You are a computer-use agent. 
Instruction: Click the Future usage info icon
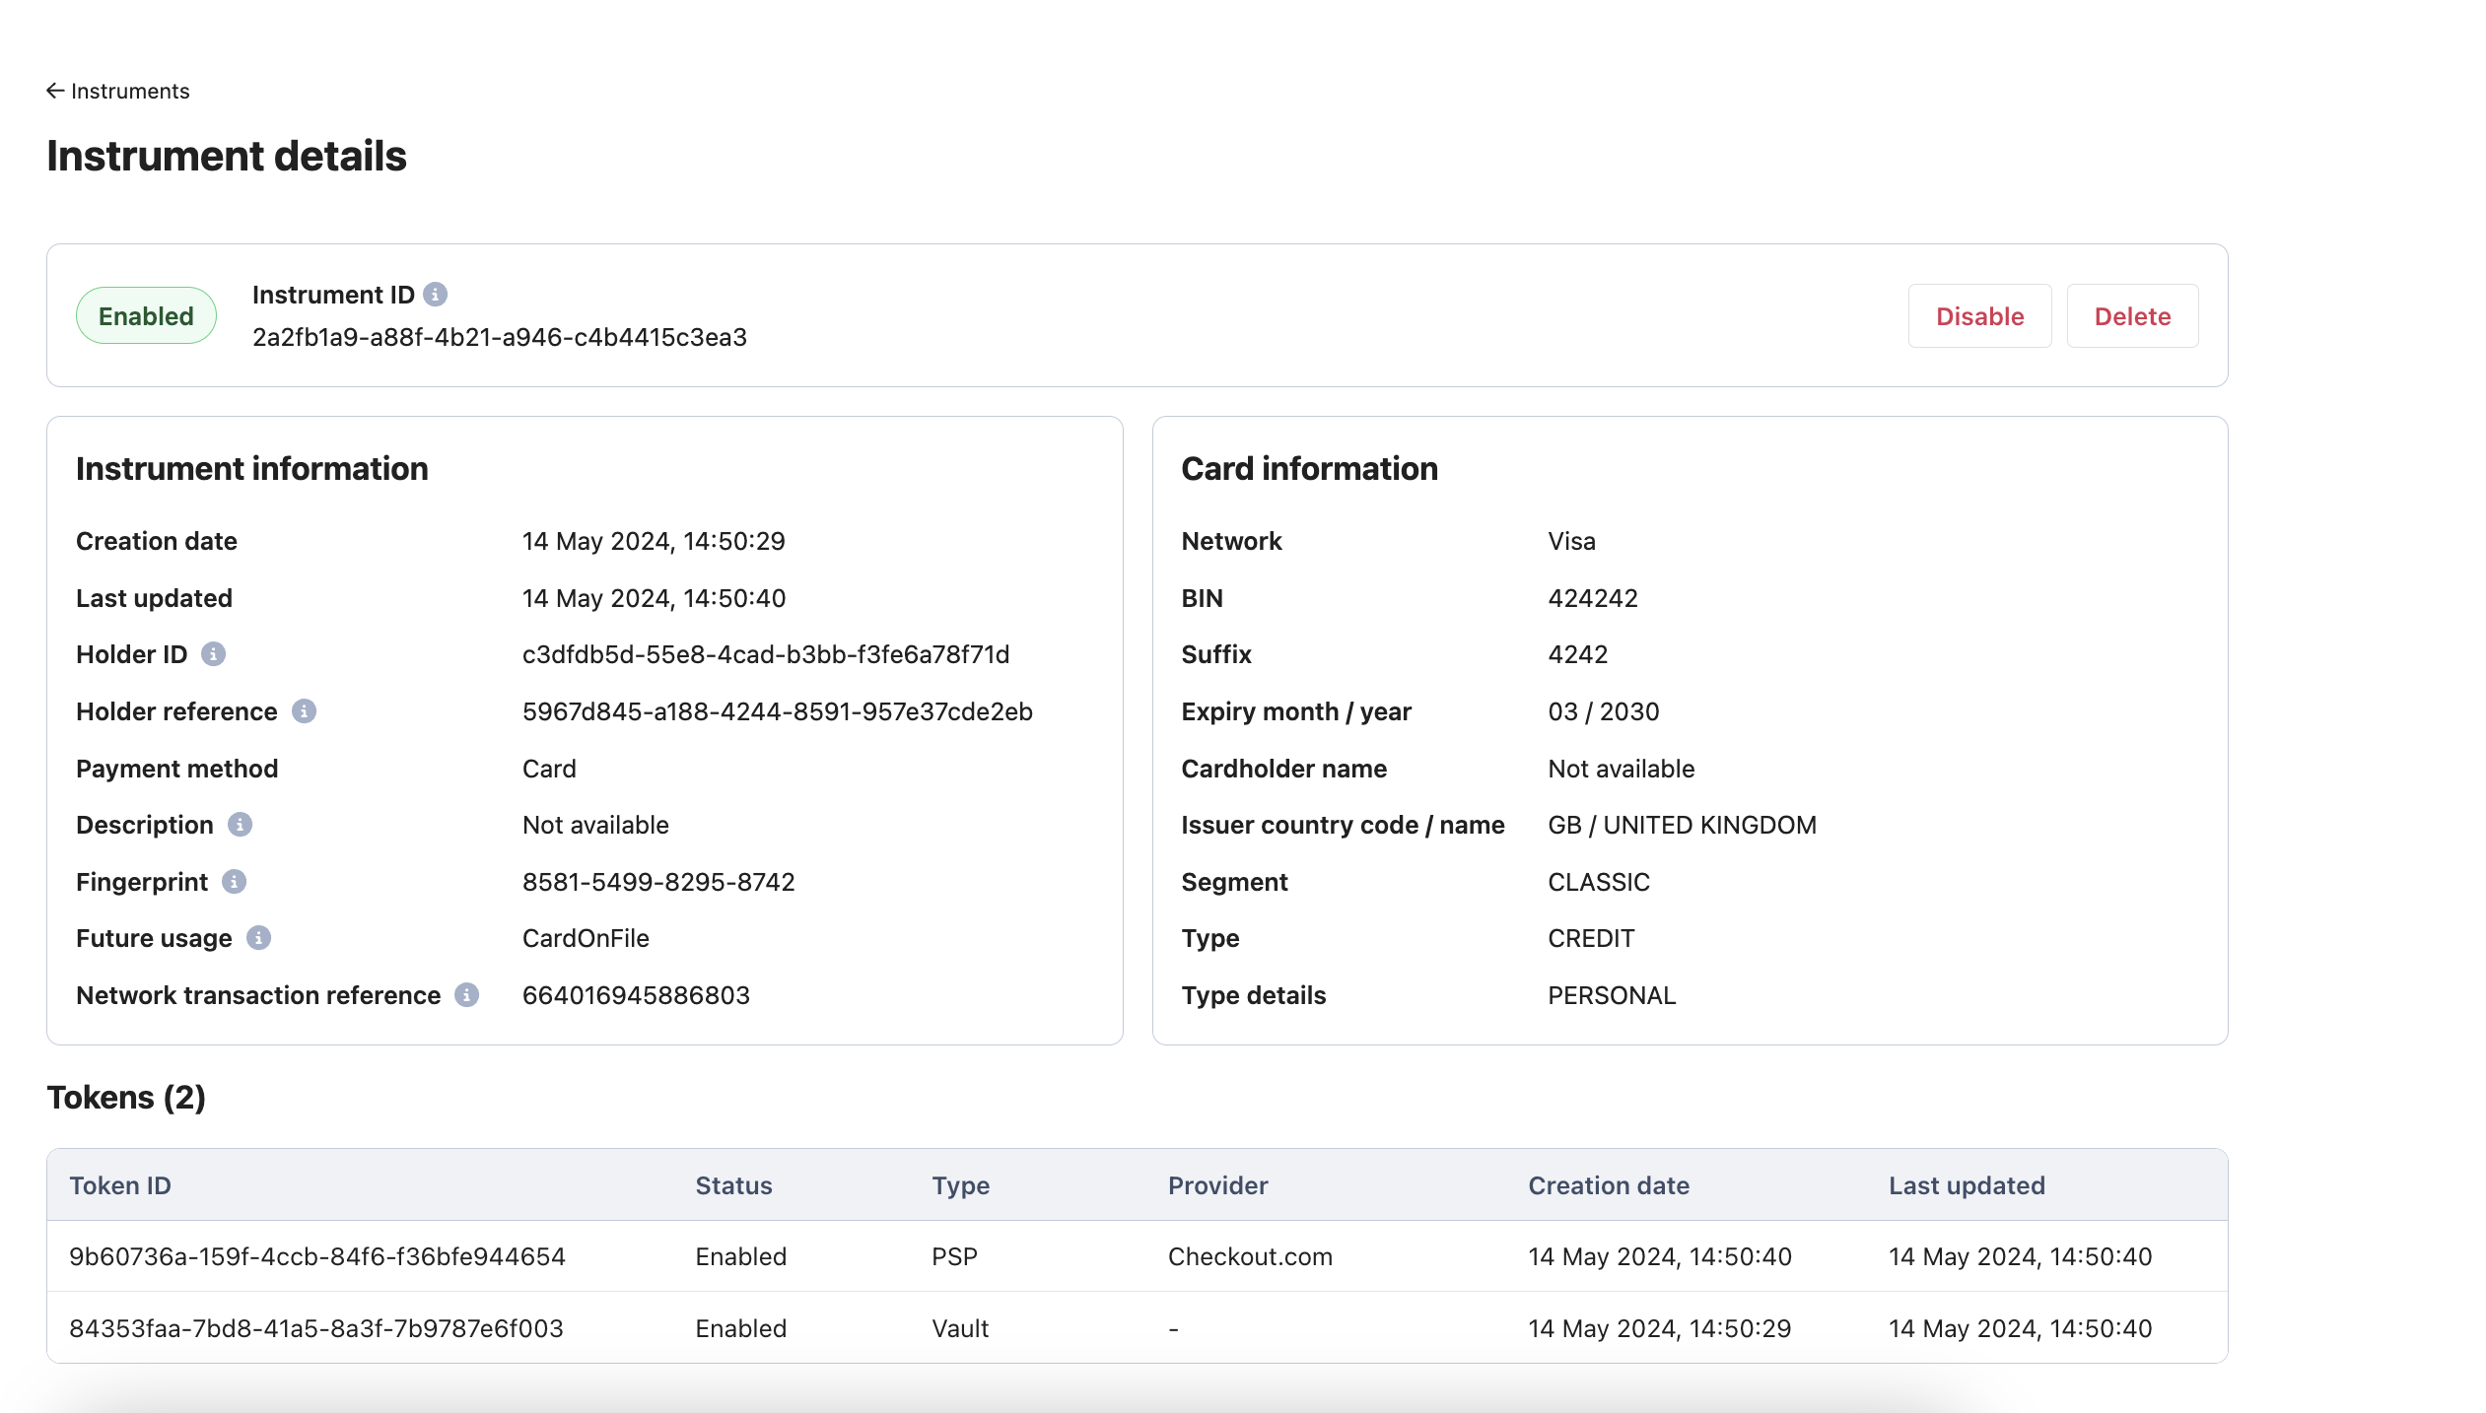tap(258, 938)
